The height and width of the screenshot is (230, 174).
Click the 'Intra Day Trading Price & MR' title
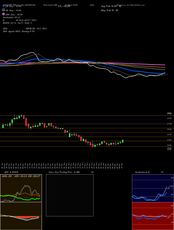[64, 172]
